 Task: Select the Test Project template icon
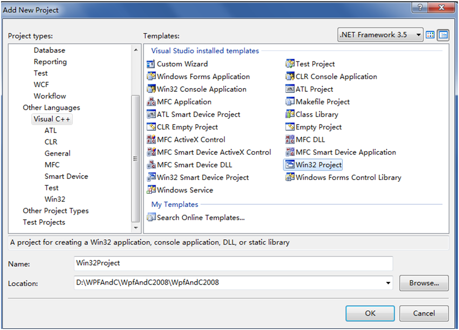click(x=290, y=64)
